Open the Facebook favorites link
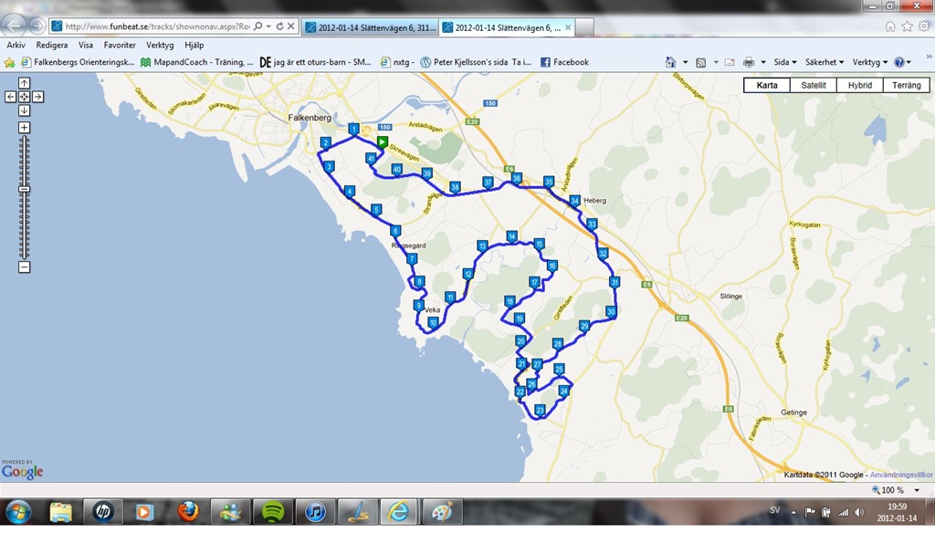Viewport: 935px width, 554px height. coord(564,62)
